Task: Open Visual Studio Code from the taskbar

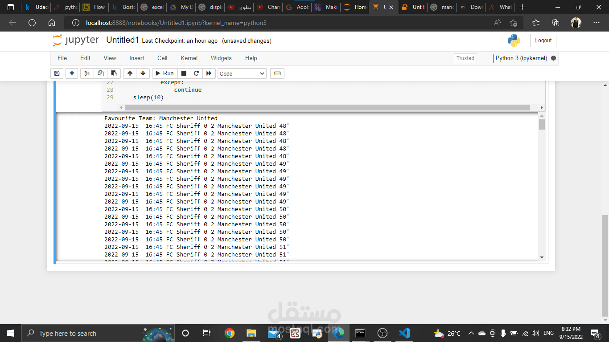Action: [x=404, y=333]
